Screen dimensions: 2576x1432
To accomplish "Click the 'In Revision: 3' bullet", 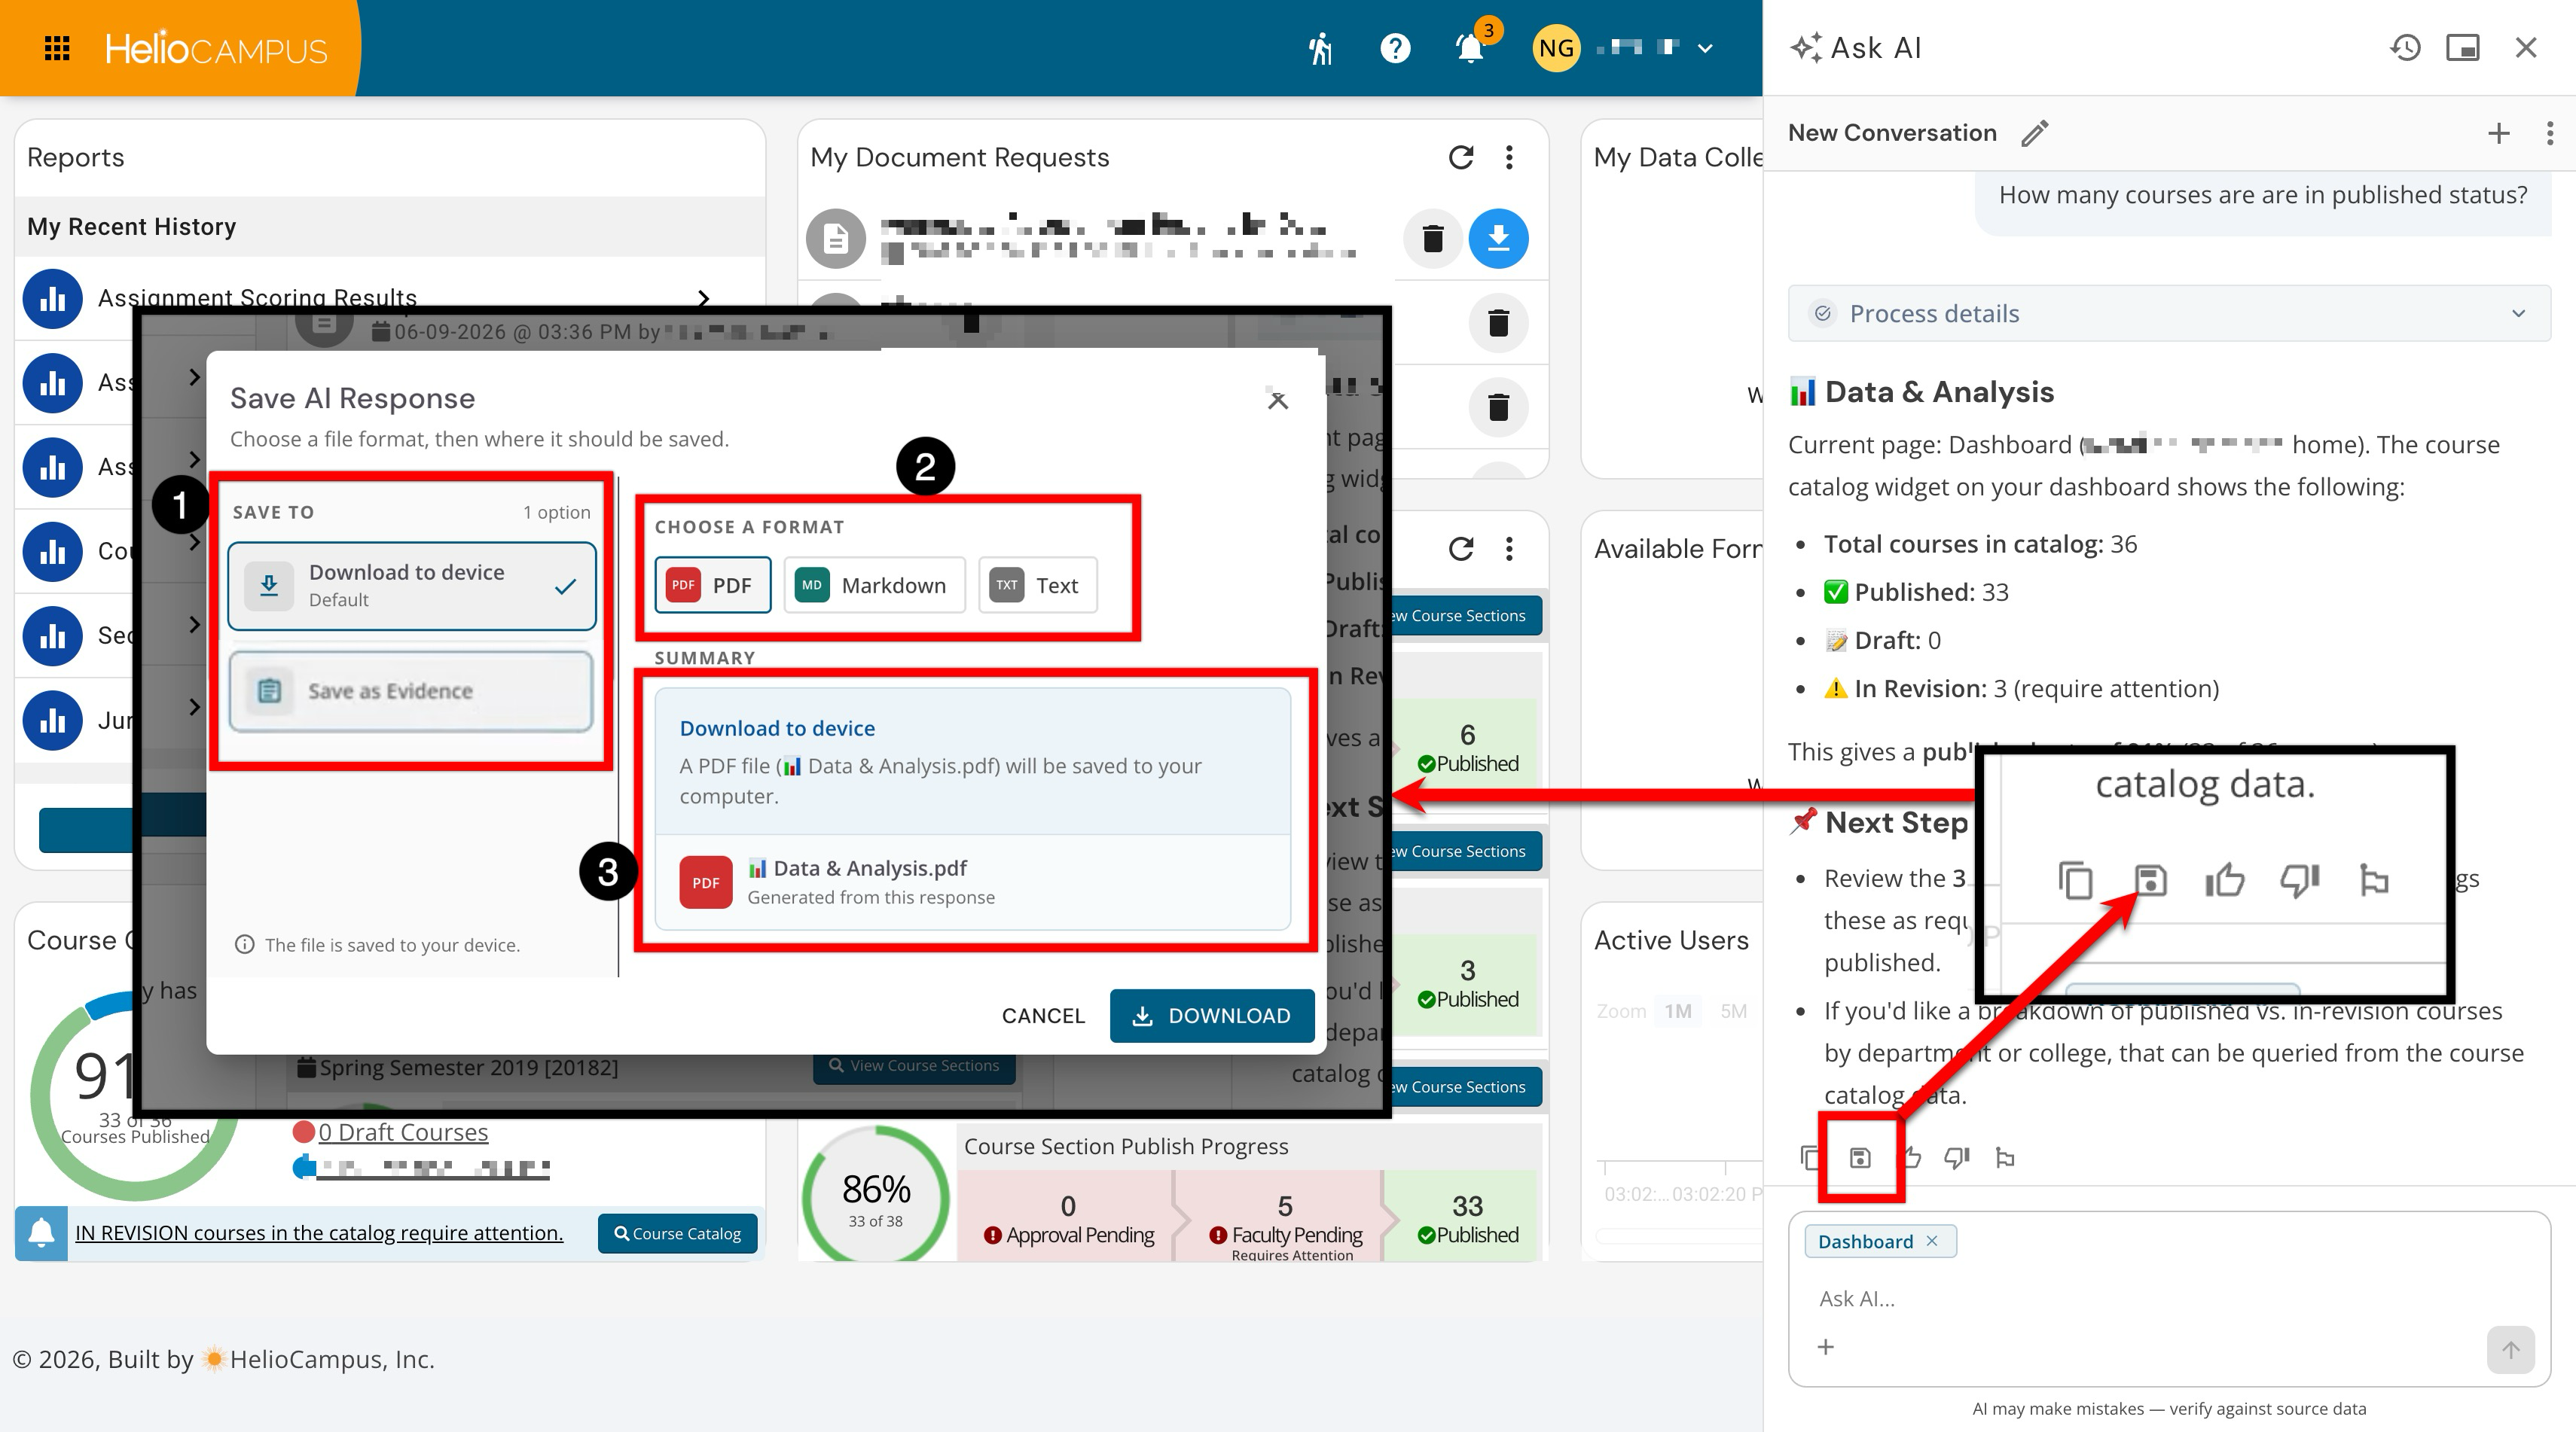I will click(x=2021, y=688).
